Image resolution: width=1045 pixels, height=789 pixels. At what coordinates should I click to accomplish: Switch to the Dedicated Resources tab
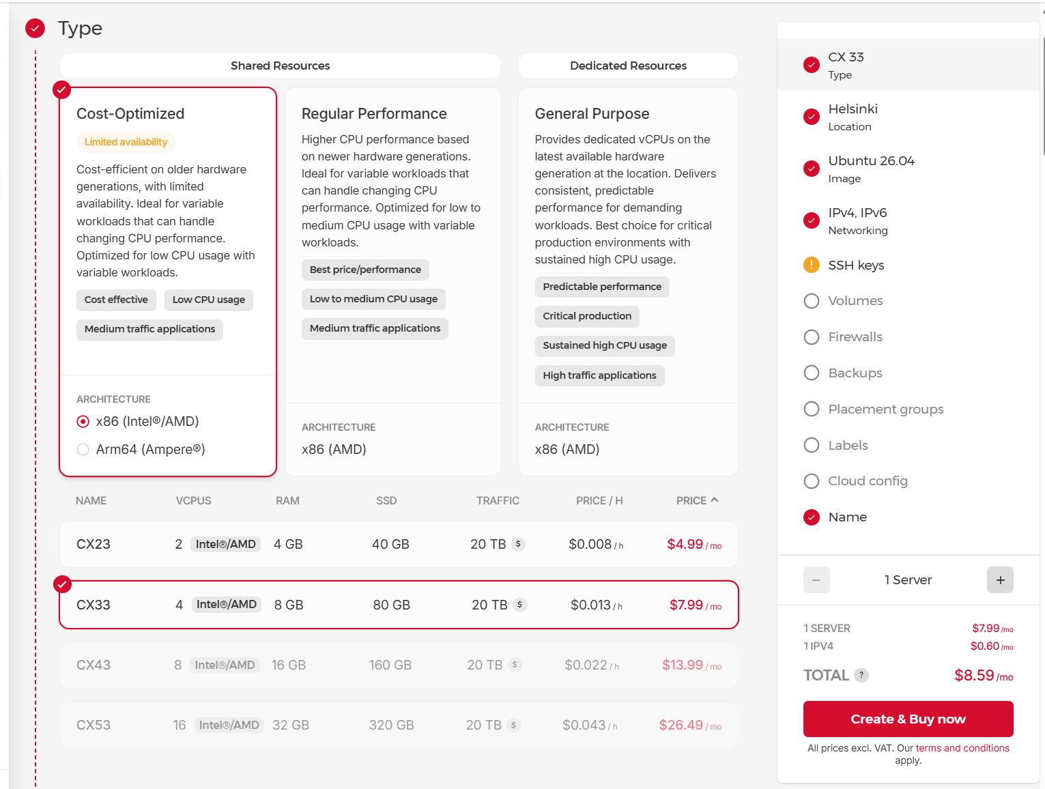[628, 66]
